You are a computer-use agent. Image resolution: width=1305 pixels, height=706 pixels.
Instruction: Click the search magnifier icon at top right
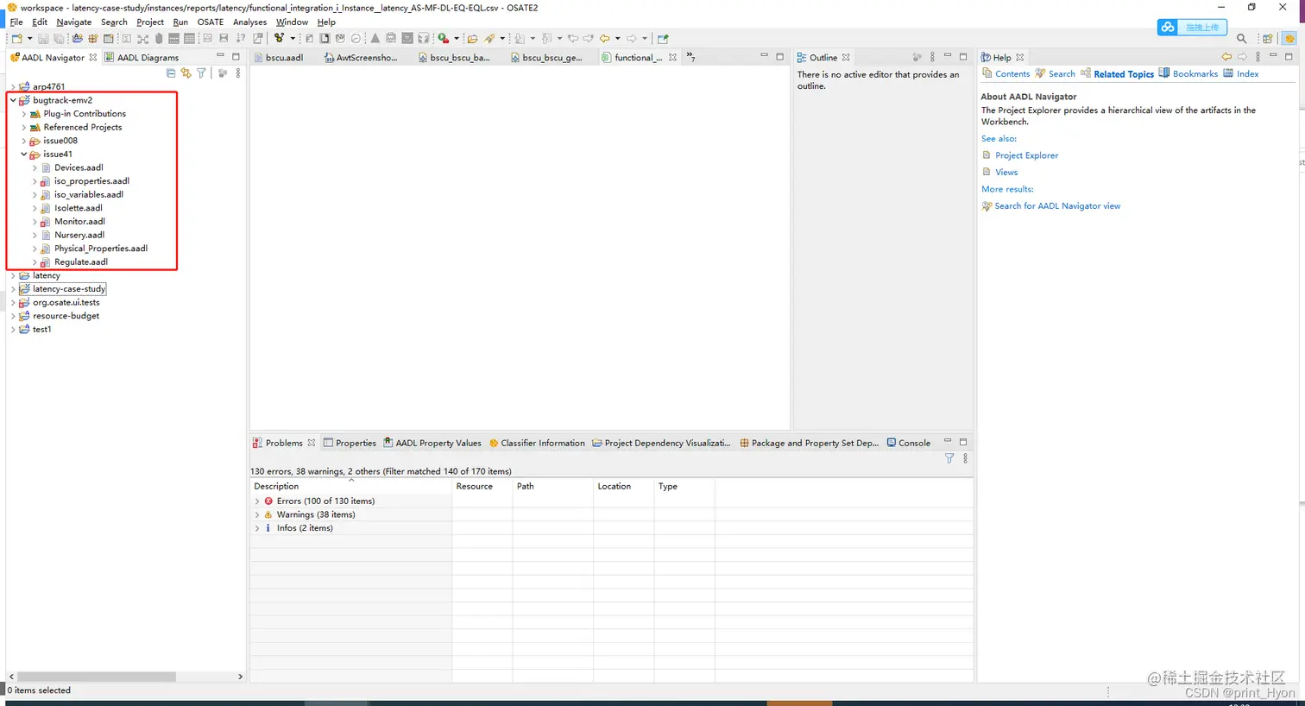[x=1241, y=38]
